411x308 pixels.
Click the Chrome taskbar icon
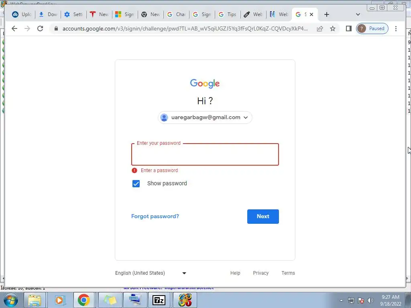point(84,300)
